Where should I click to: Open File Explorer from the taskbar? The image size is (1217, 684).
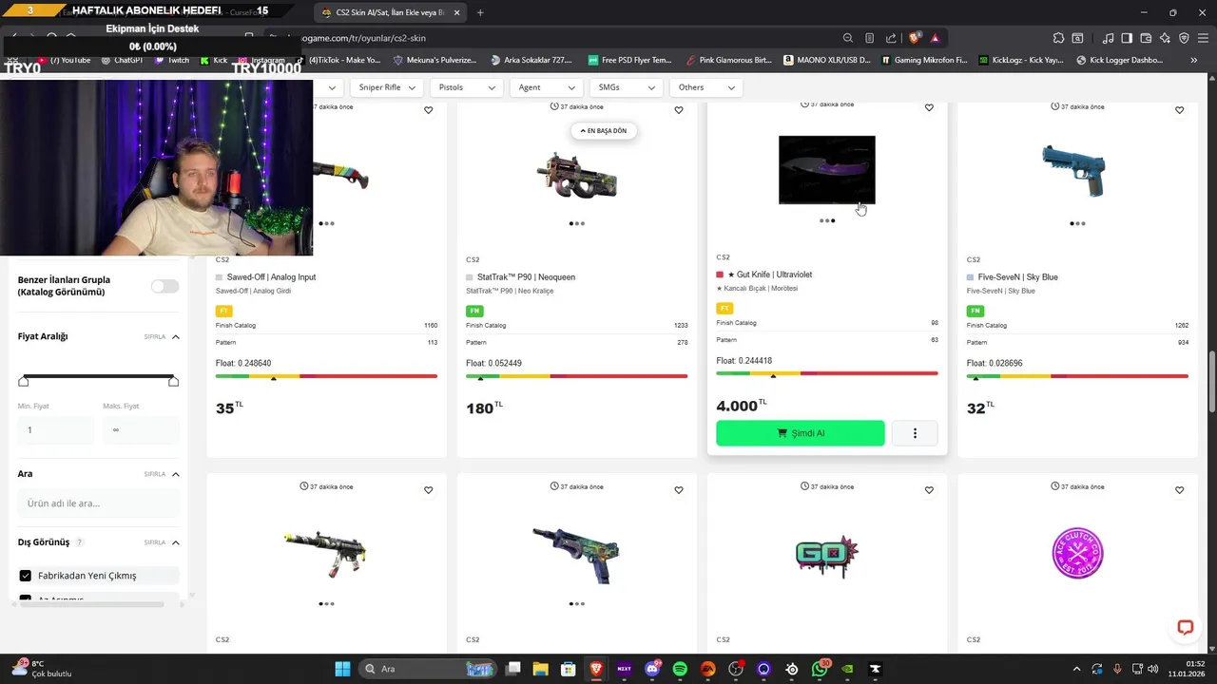click(x=540, y=669)
